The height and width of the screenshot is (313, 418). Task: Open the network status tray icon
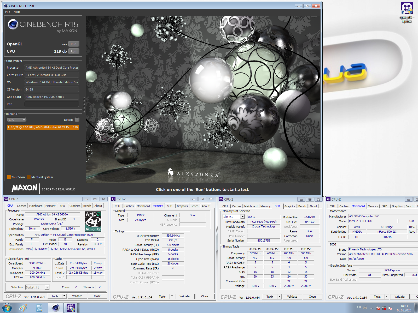pyautogui.click(x=384, y=308)
